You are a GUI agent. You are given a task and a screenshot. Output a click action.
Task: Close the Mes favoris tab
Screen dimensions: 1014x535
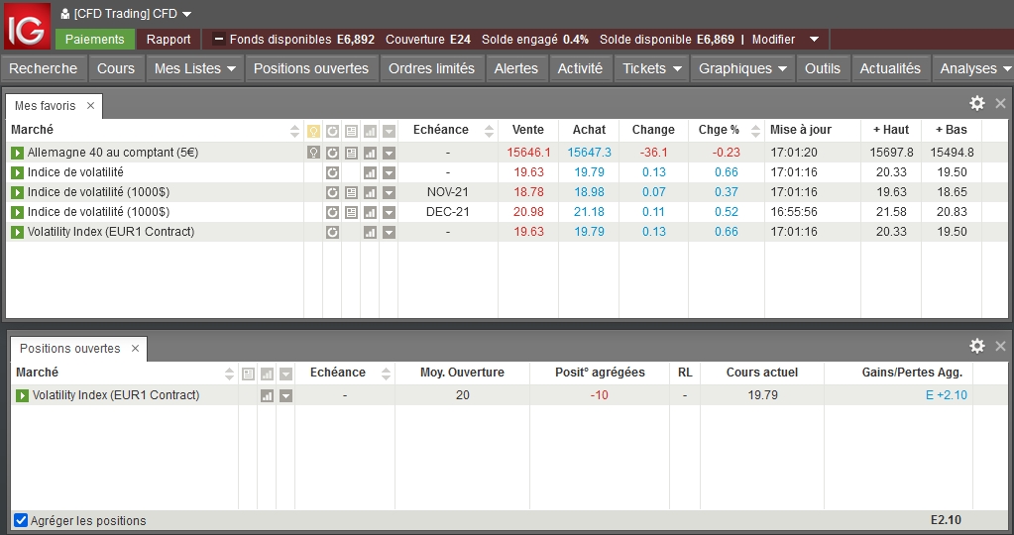(90, 105)
